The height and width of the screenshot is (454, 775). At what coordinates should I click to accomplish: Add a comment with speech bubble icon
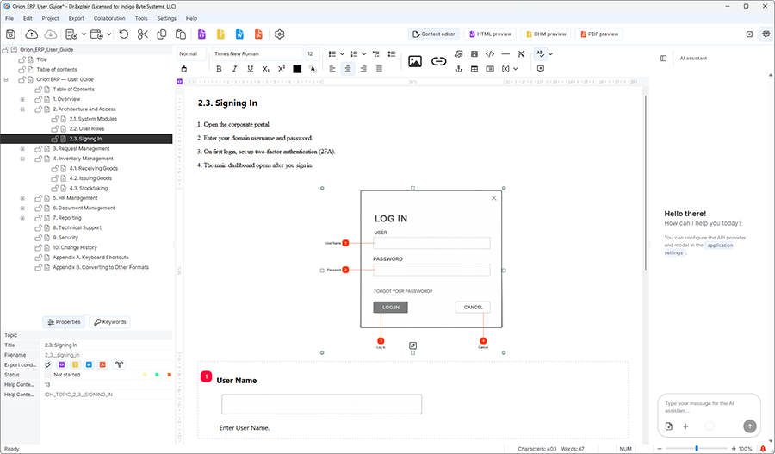point(540,69)
